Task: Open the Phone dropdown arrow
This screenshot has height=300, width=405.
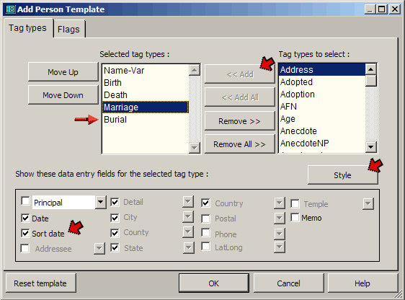Action: 280,234
